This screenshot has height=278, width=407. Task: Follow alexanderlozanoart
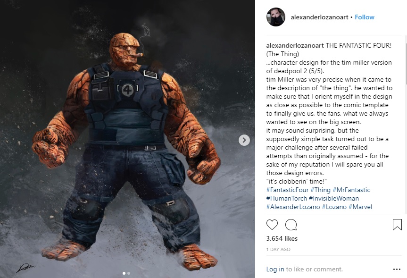pyautogui.click(x=365, y=17)
